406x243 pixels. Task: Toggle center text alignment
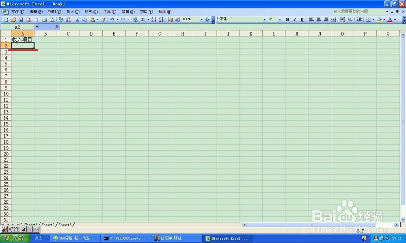tap(319, 19)
